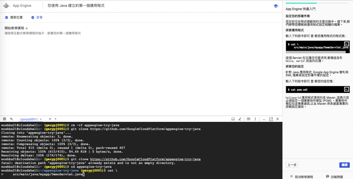Minimize the Cloud Shell panel

tap(264, 119)
